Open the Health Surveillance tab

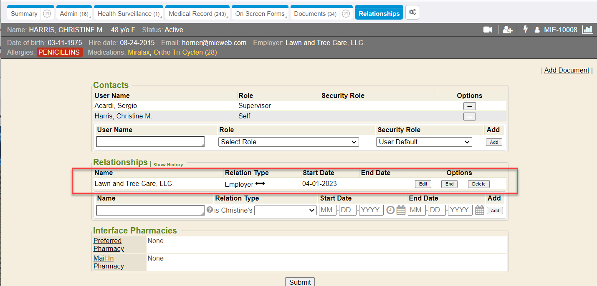coord(128,14)
